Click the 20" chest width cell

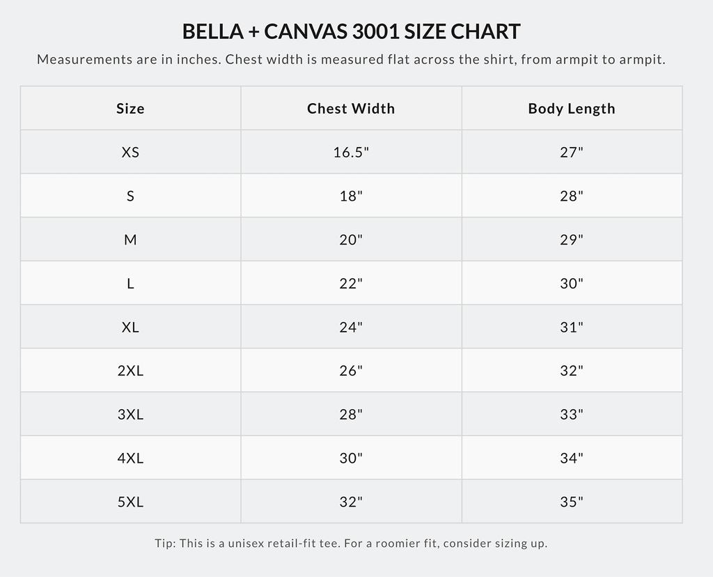coord(351,239)
